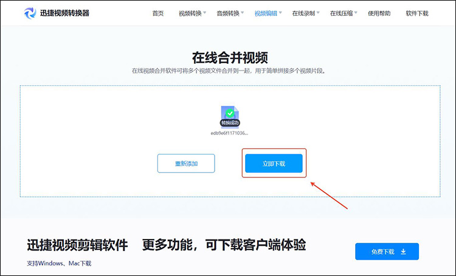456x276 pixels.
Task: Go to 软件下载 in the navigation bar
Action: (417, 13)
